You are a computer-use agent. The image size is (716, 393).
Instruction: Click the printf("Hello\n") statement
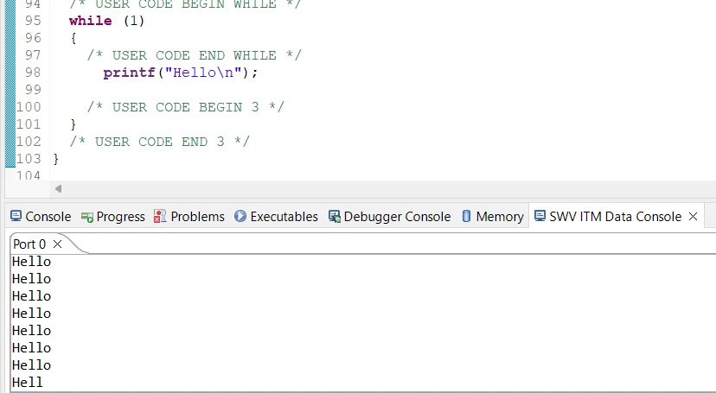click(181, 73)
